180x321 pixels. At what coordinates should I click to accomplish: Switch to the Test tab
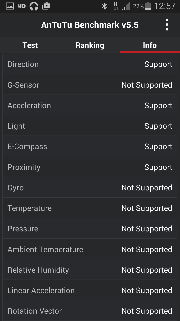(x=30, y=45)
